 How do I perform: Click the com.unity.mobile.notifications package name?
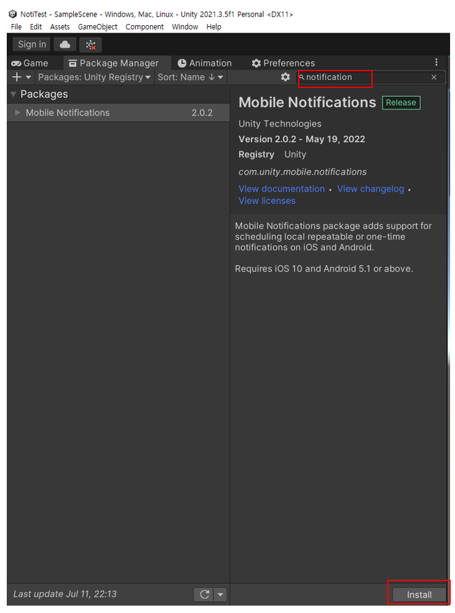pyautogui.click(x=303, y=172)
